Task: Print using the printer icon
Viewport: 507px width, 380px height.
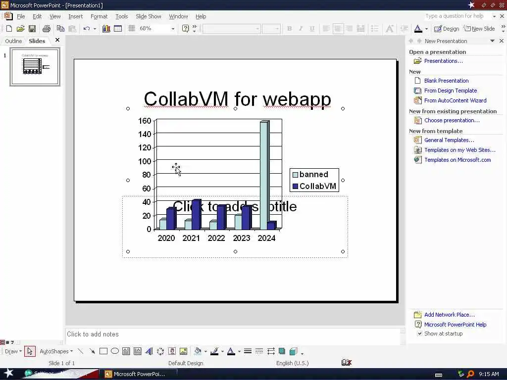Action: pos(47,29)
